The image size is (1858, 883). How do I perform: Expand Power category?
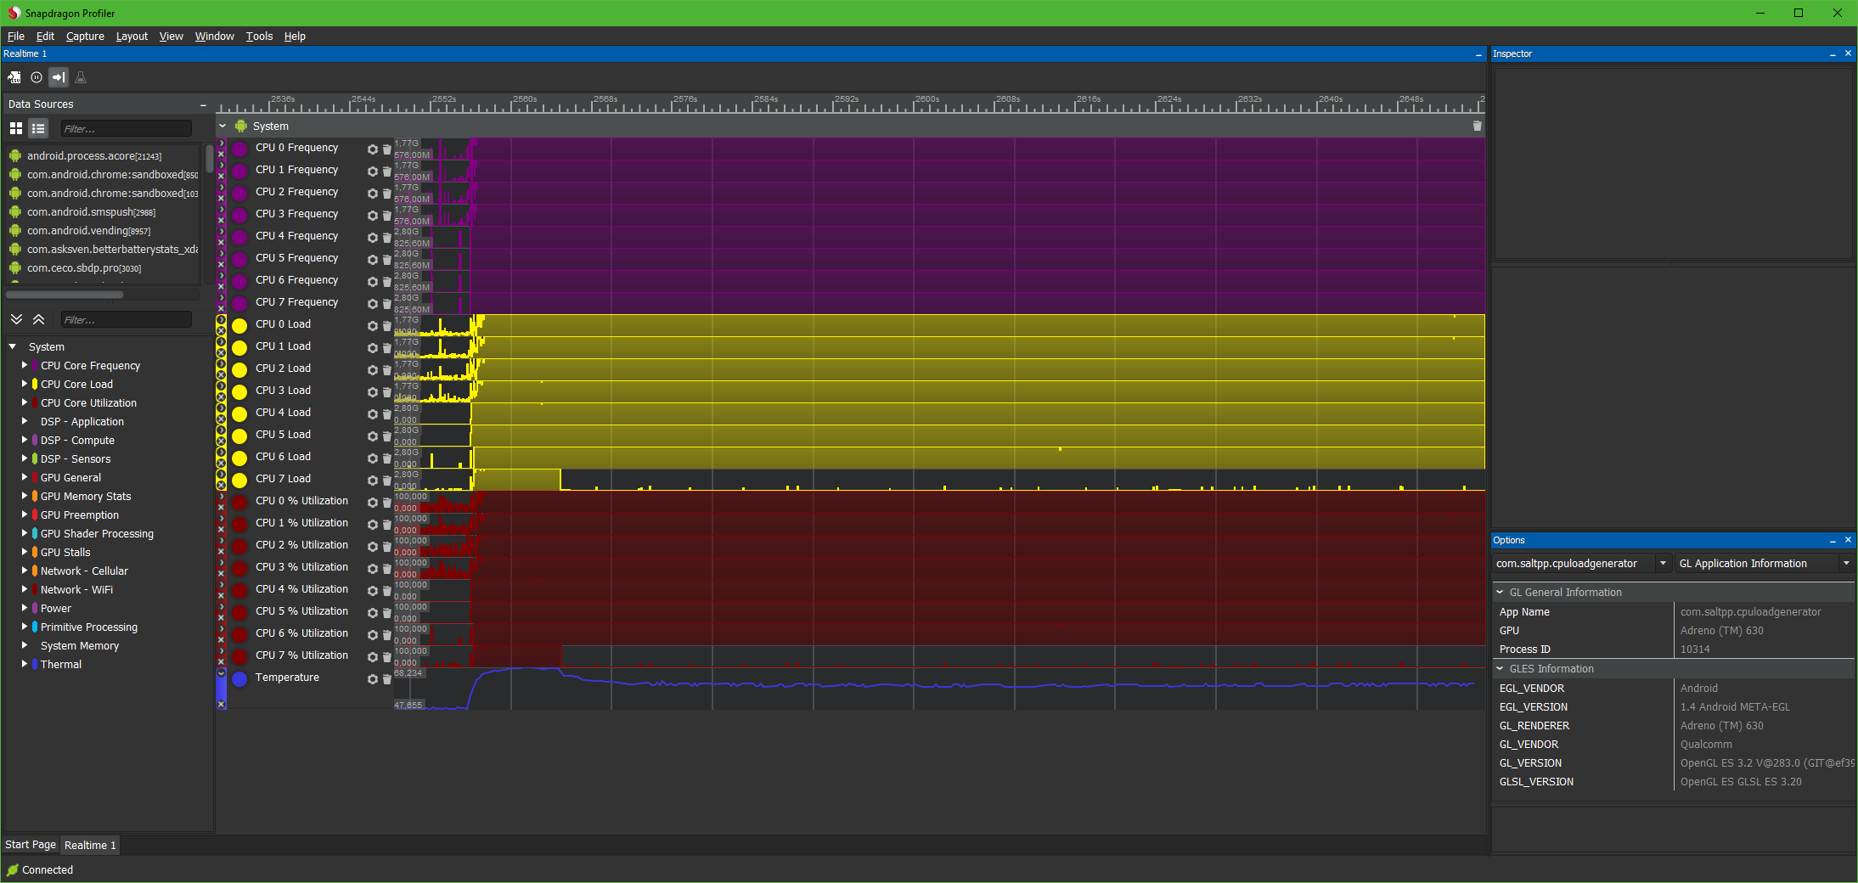(x=25, y=608)
